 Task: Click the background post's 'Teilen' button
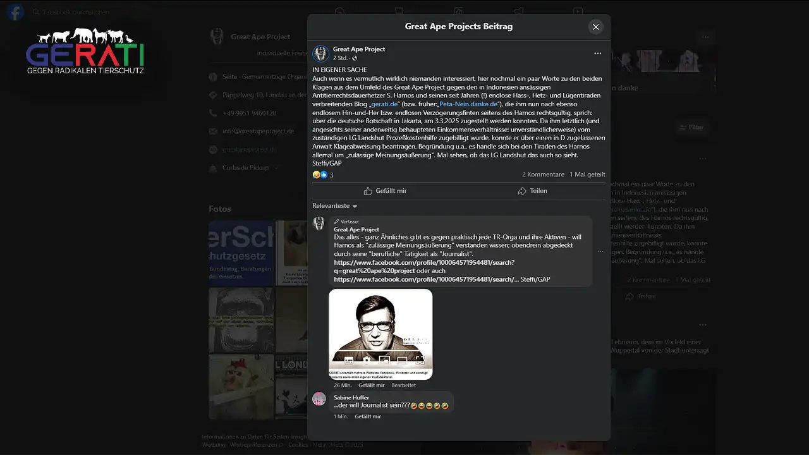click(x=641, y=296)
